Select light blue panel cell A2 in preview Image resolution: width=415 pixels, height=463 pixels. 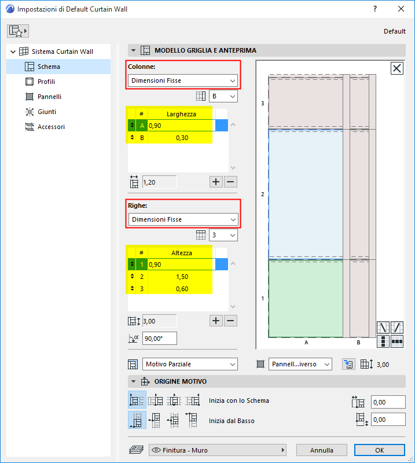306,194
